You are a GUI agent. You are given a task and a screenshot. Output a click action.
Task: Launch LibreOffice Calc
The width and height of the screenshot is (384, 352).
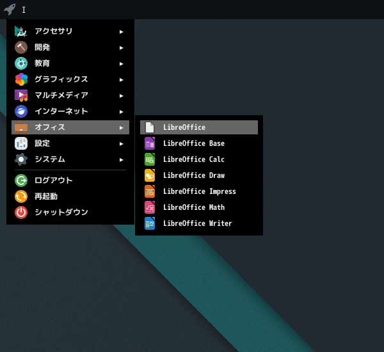pos(199,159)
